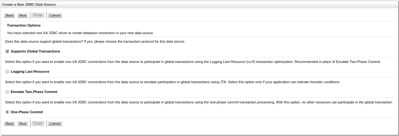Image resolution: width=399 pixels, height=136 pixels.
Task: Click the "Transaction Options" heading
Action: click(x=24, y=25)
